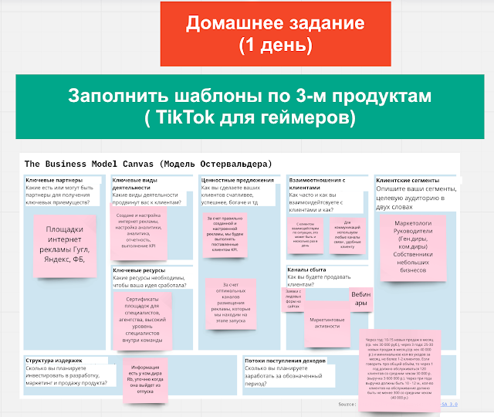This screenshot has width=494, height=417.
Task: Select the 'Информация есть у ком.дира' sticky note
Action: [145, 381]
